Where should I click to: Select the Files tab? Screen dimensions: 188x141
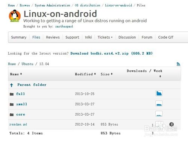click(36, 37)
